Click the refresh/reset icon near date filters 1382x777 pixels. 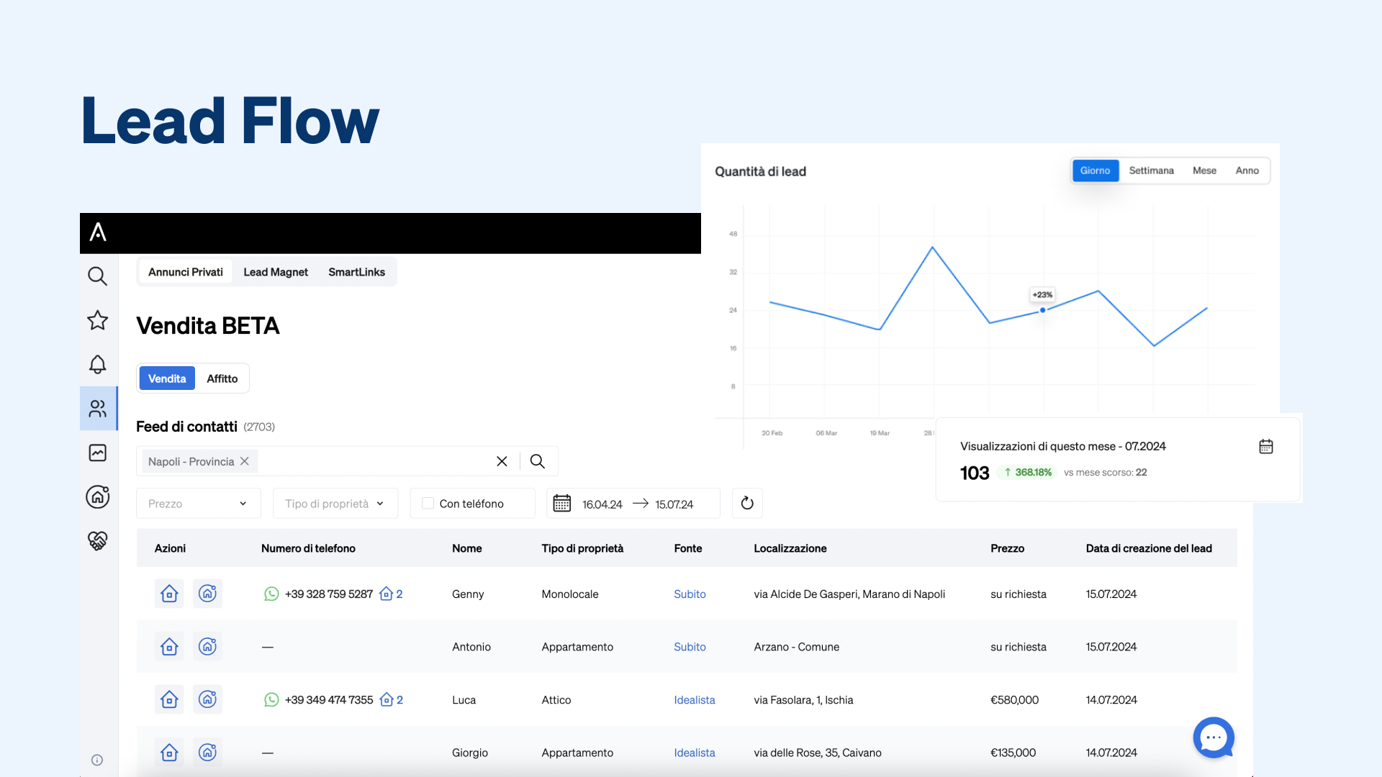[x=747, y=504]
